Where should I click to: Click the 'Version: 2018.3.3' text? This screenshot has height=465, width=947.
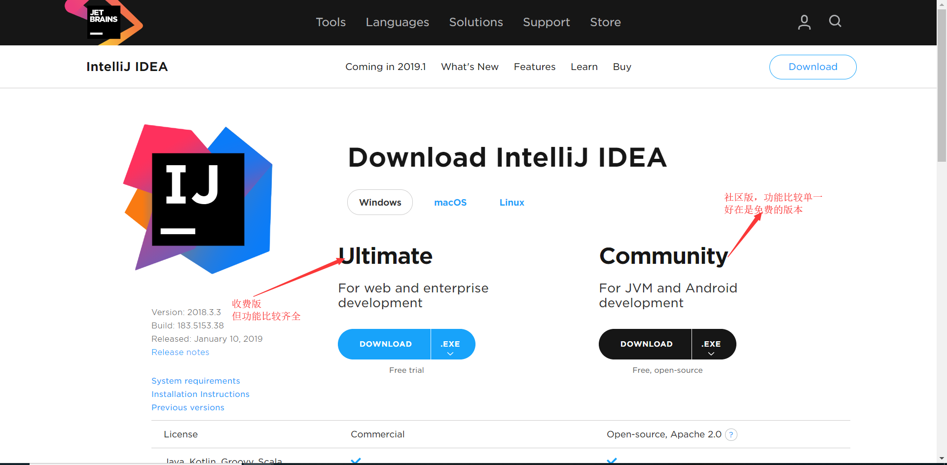coord(186,312)
